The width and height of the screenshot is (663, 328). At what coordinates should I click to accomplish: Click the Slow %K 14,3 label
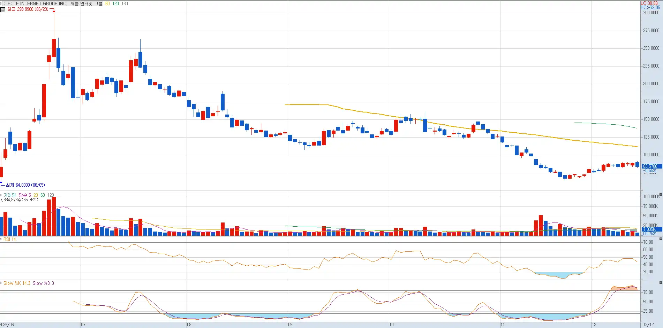[x=17, y=283]
